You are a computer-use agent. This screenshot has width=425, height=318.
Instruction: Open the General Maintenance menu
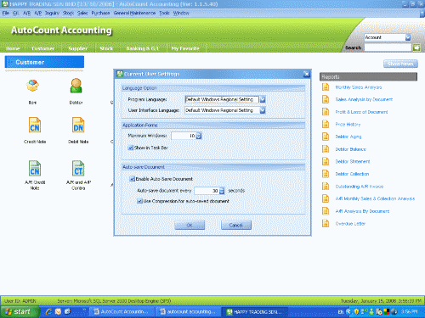[x=134, y=13]
